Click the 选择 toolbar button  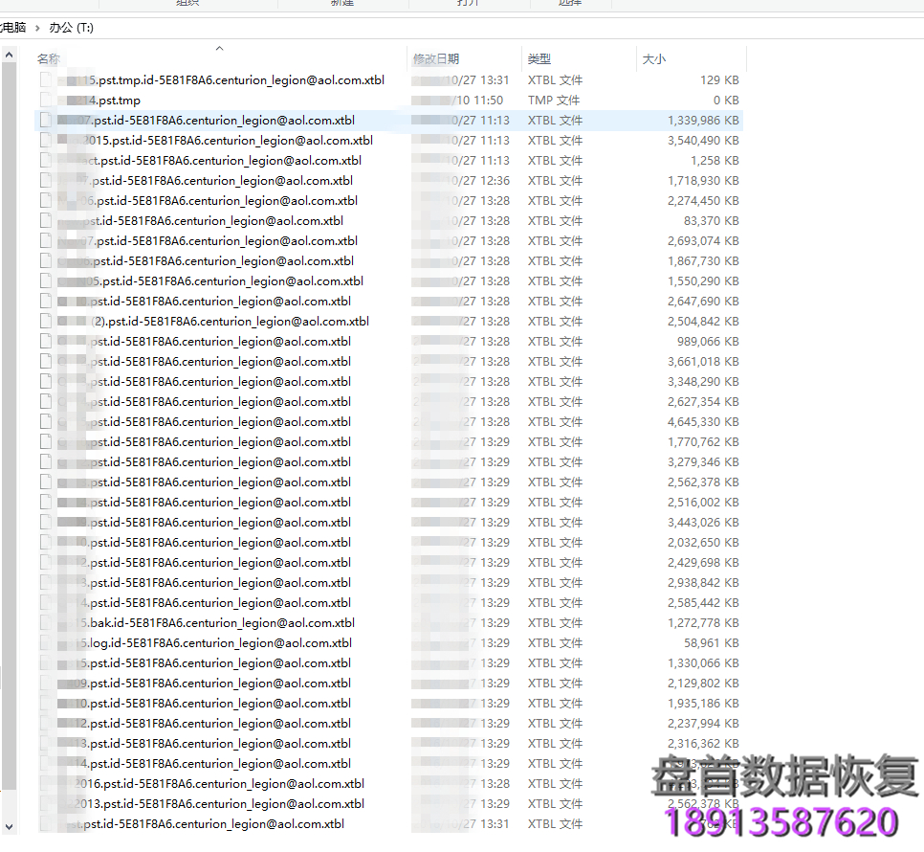coord(568,3)
